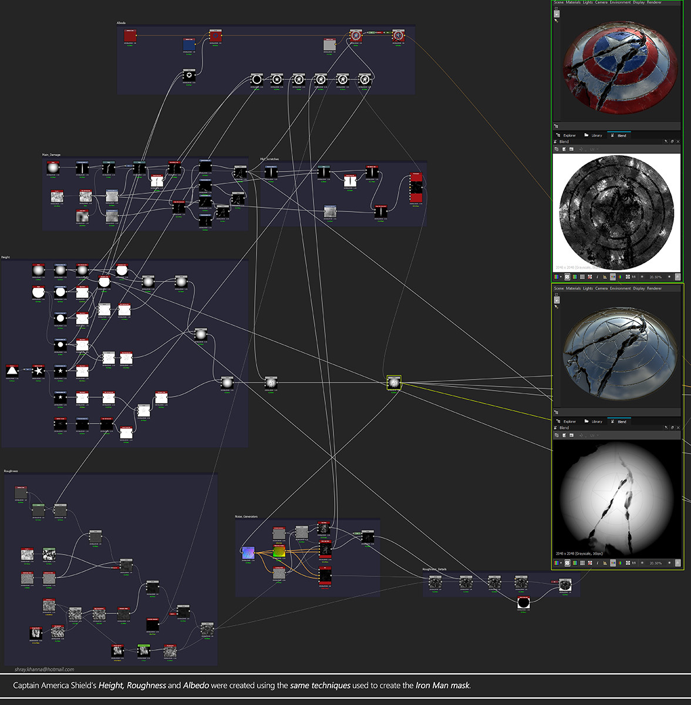The height and width of the screenshot is (705, 691).
Task: Select final colored shield node in Albedo frame
Action: click(398, 35)
